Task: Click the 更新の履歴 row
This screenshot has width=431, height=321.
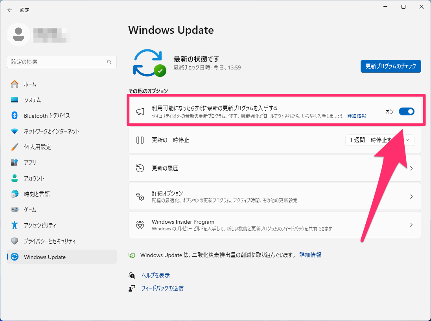Action: click(275, 168)
